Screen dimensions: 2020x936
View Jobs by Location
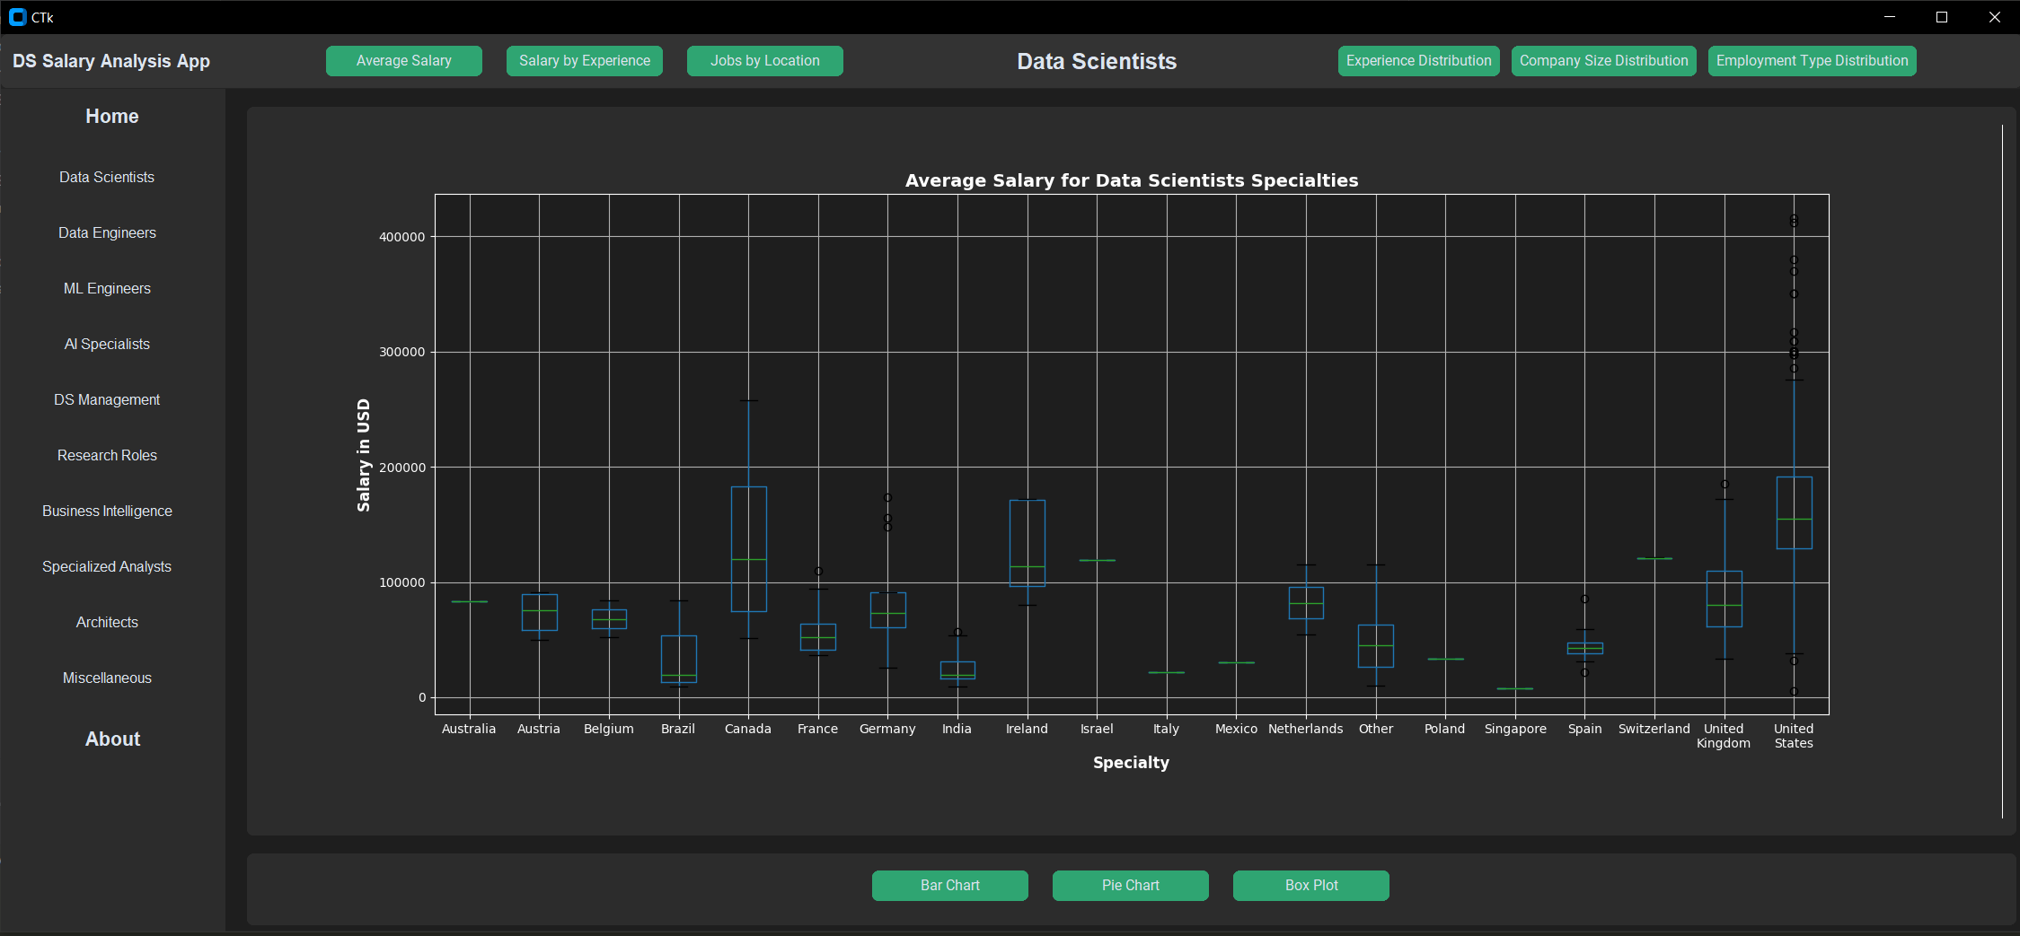click(x=764, y=60)
